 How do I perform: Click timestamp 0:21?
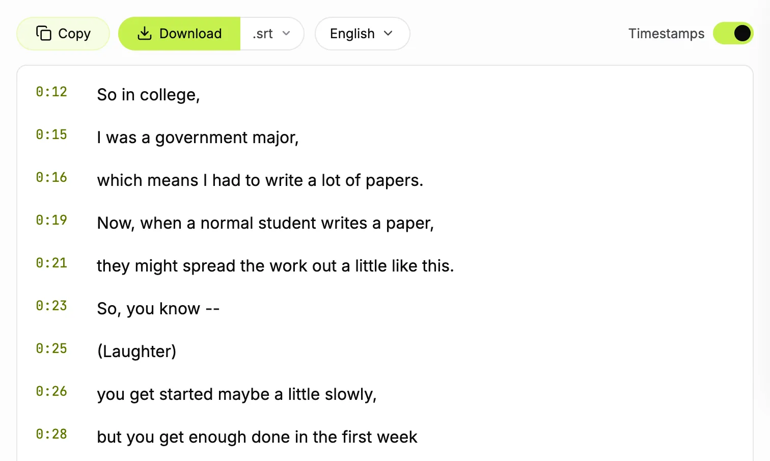coord(51,263)
